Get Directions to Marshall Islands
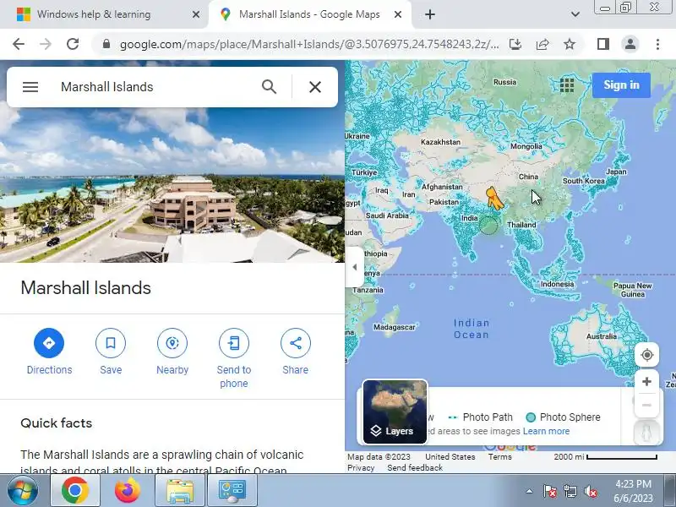 click(49, 352)
